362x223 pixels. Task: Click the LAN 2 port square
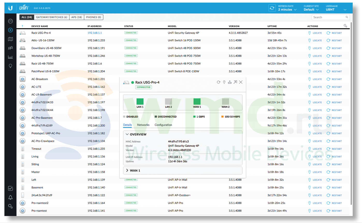pyautogui.click(x=169, y=101)
